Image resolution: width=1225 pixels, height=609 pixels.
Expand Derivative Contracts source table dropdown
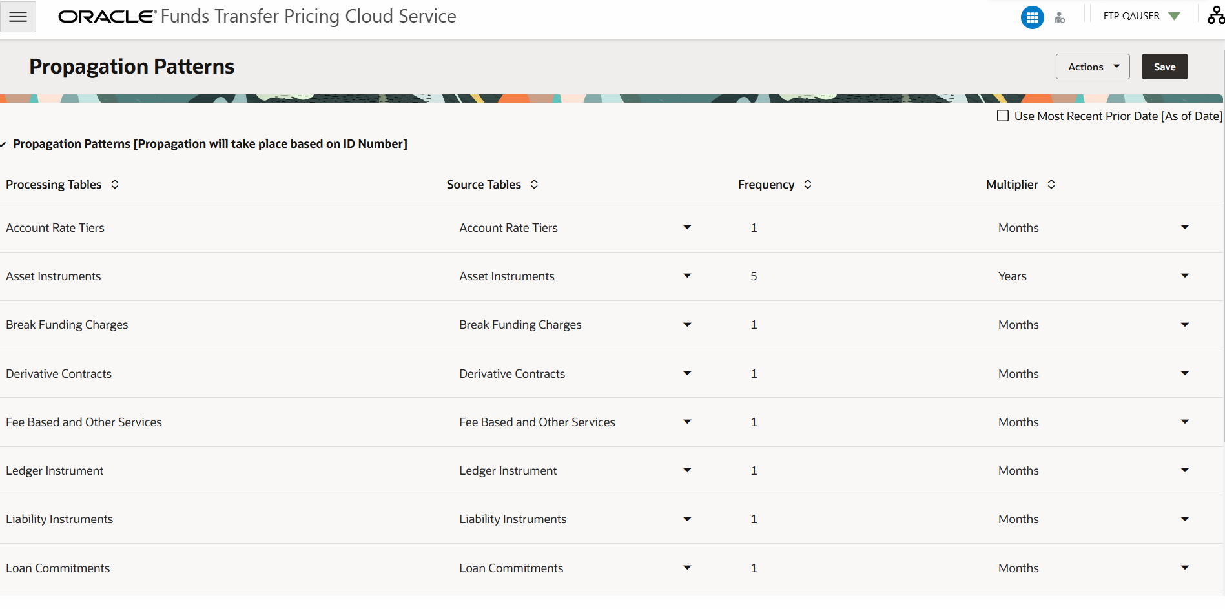click(687, 373)
